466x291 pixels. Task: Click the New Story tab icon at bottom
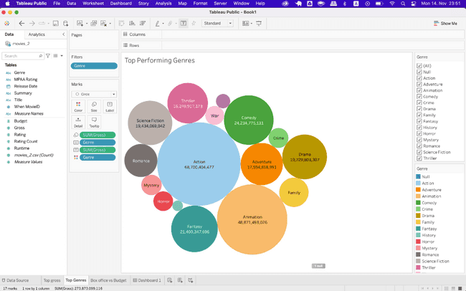tap(191, 280)
